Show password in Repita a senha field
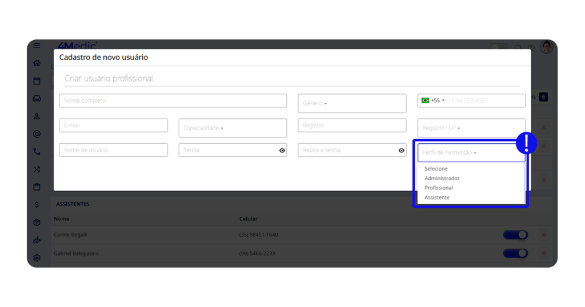 pos(402,151)
